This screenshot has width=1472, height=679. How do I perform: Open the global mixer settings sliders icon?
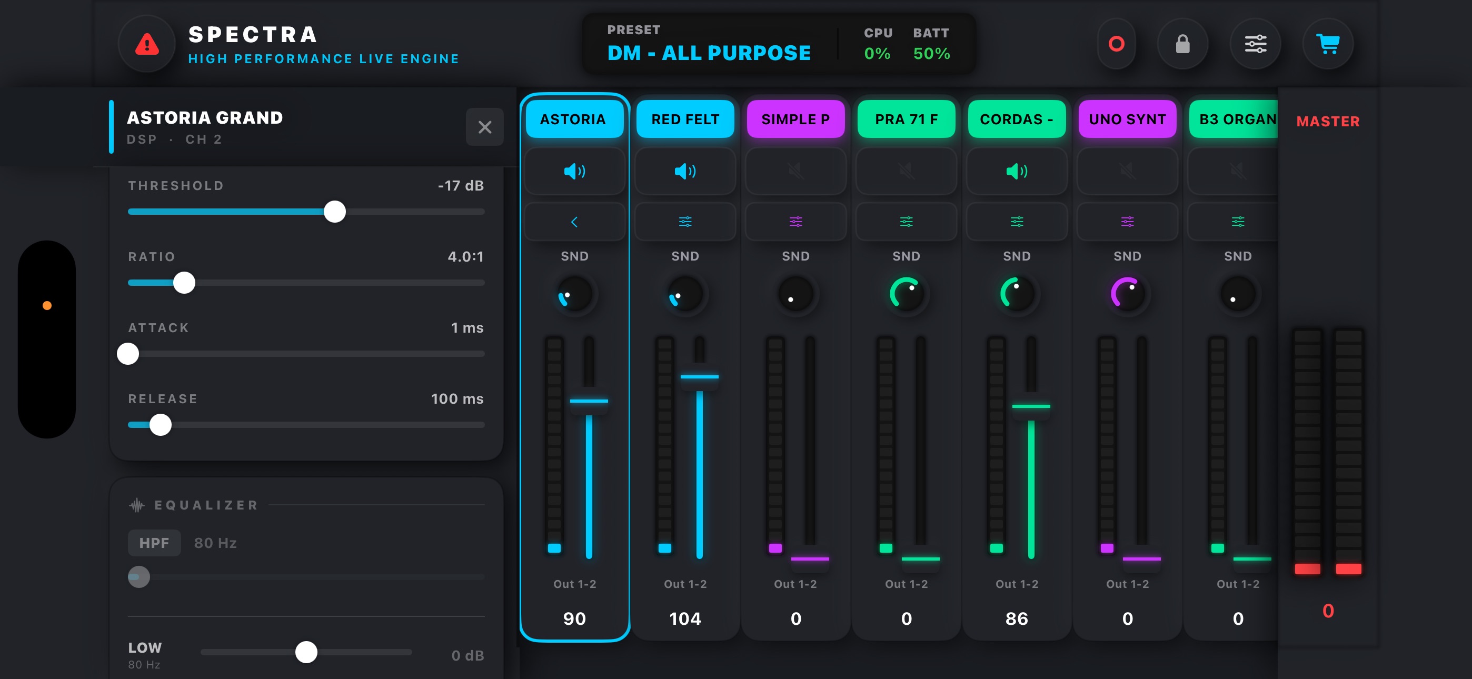[1255, 44]
